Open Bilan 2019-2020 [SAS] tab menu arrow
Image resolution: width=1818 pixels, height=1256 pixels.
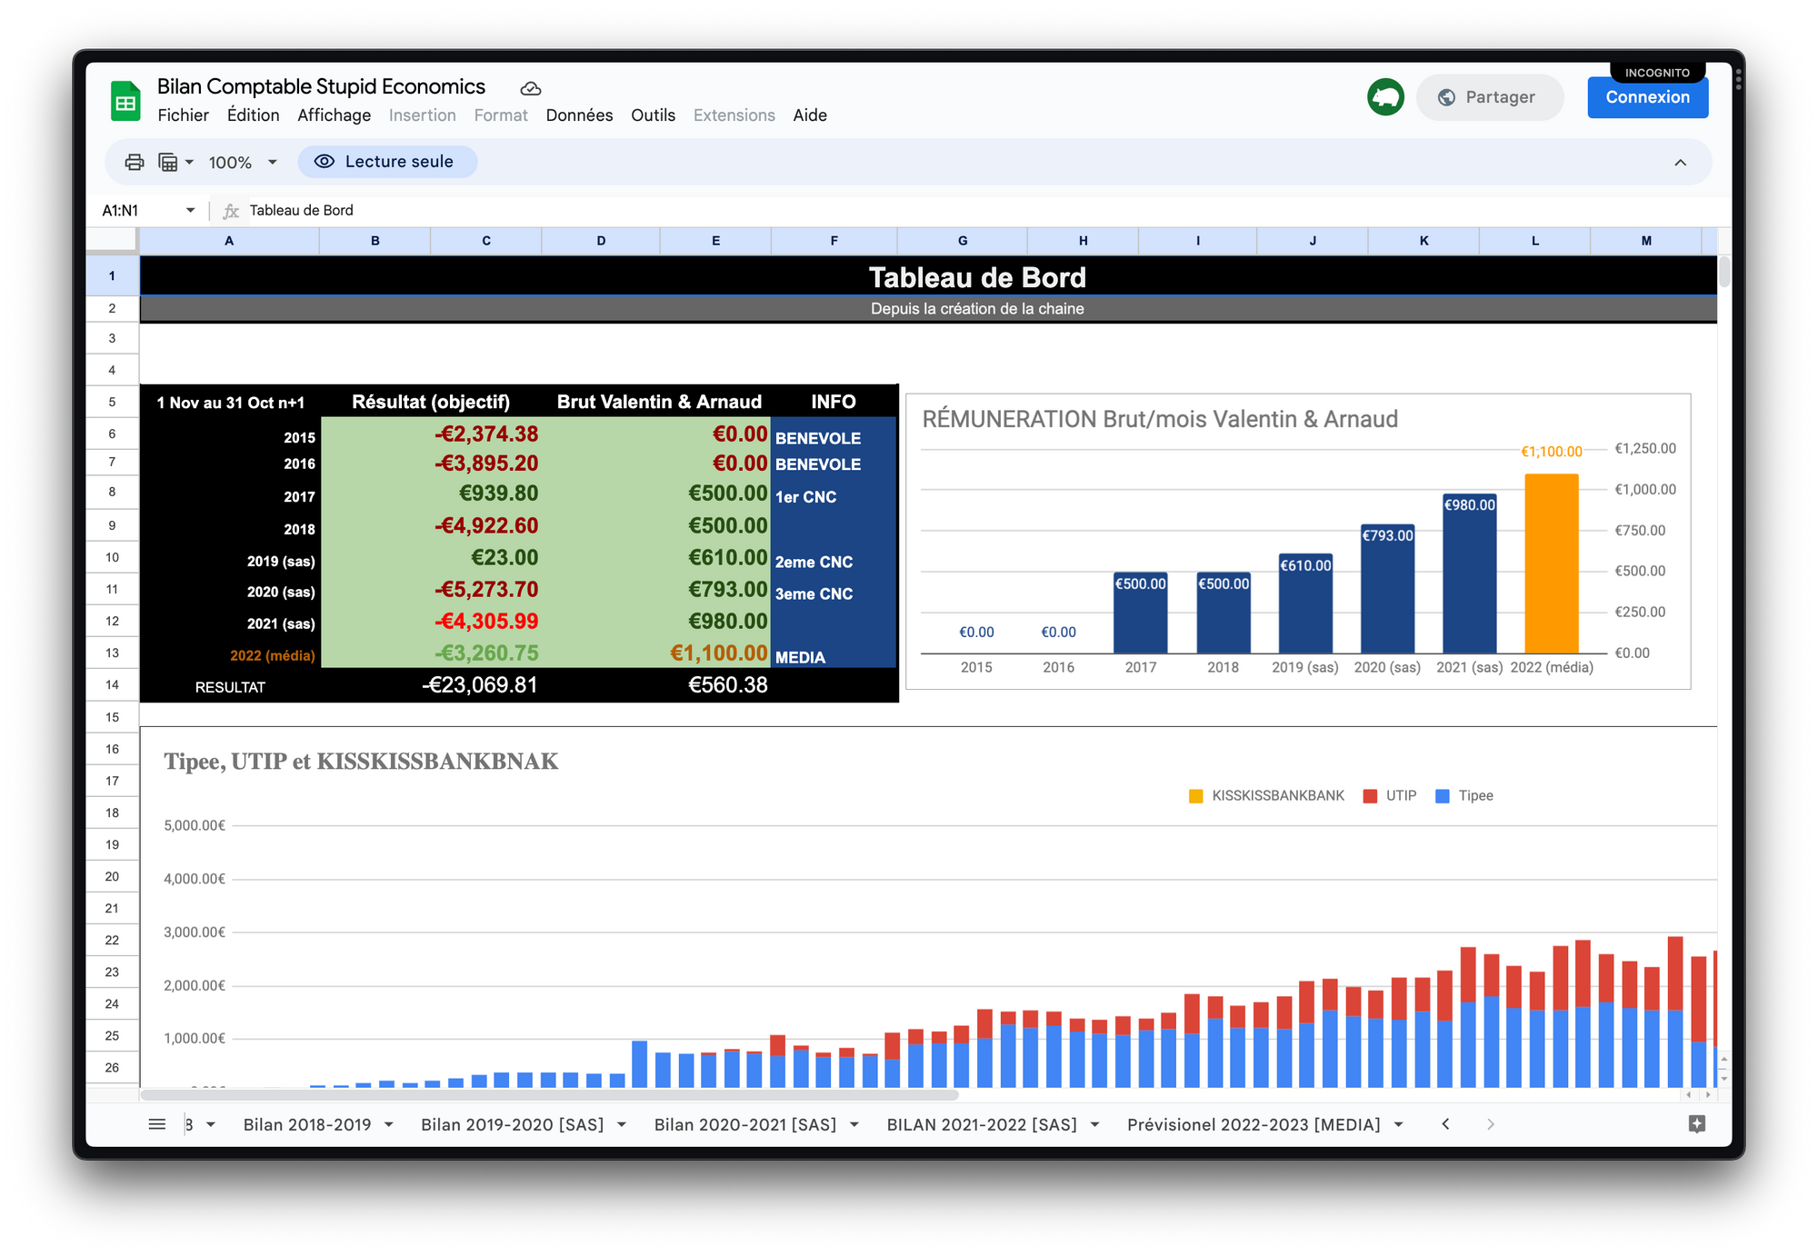[622, 1124]
